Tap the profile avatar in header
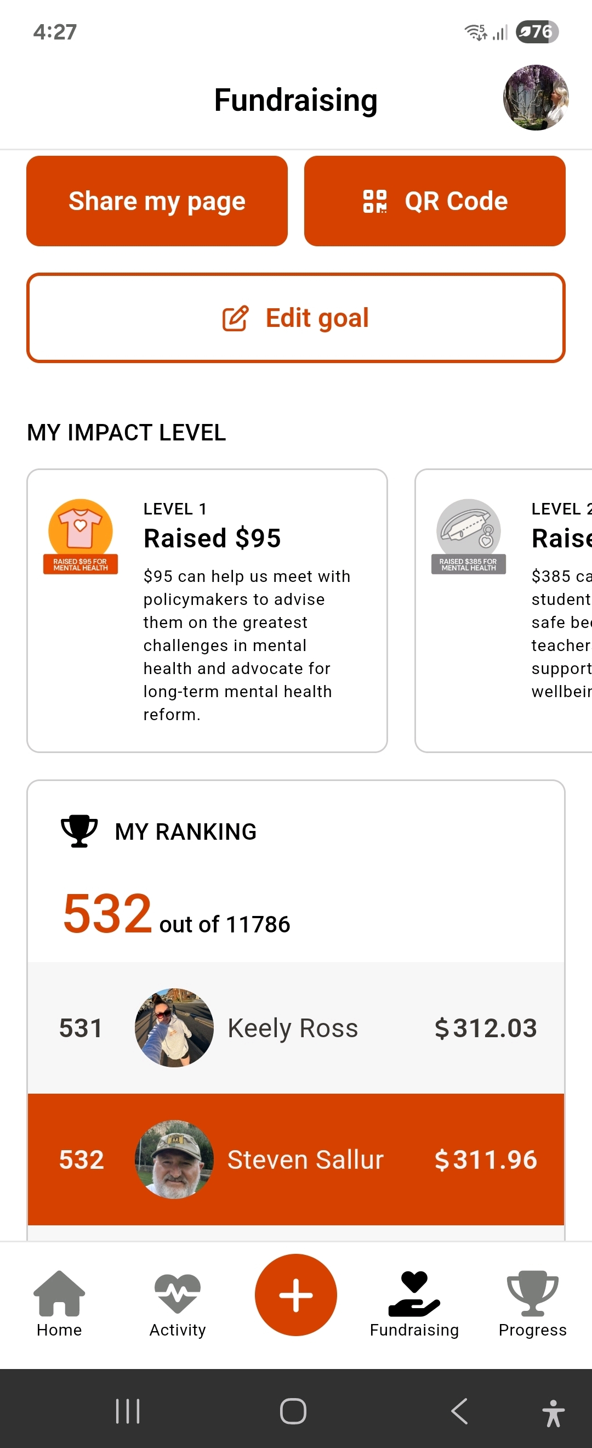 [536, 98]
